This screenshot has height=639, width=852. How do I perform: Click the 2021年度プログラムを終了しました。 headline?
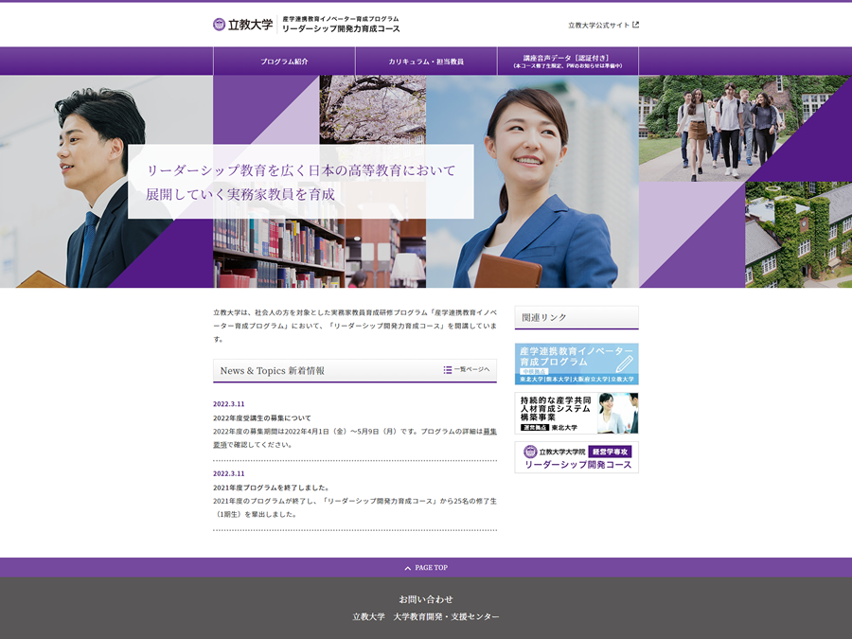[271, 488]
